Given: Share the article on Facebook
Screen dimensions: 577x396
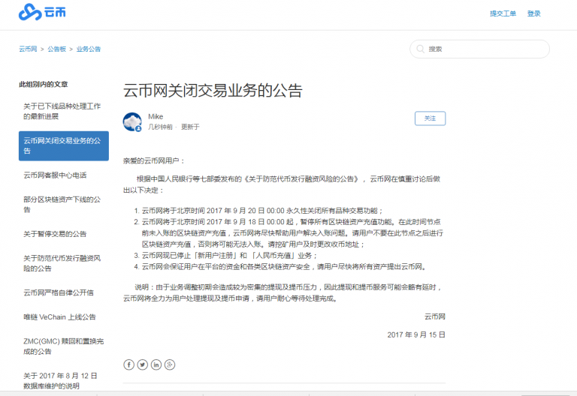Looking at the screenshot, I should coord(129,364).
